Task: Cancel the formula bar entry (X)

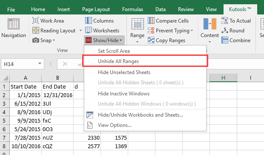Action: tap(65, 64)
